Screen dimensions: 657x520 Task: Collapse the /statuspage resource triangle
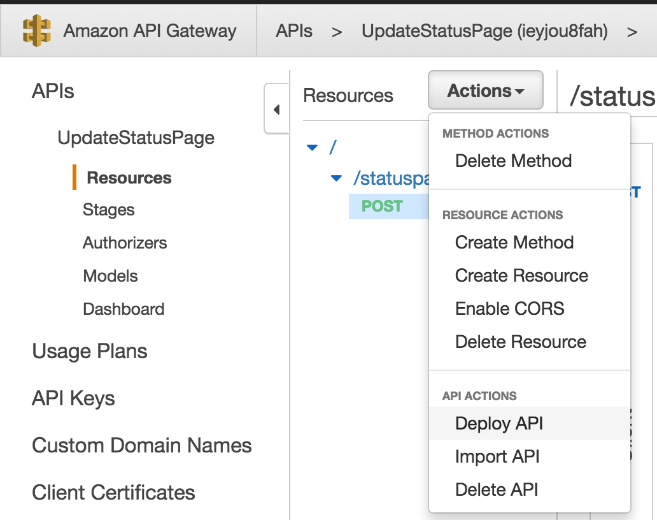click(336, 178)
